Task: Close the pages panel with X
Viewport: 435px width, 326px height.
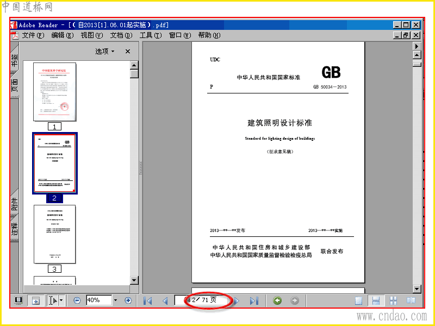Action: [128, 51]
